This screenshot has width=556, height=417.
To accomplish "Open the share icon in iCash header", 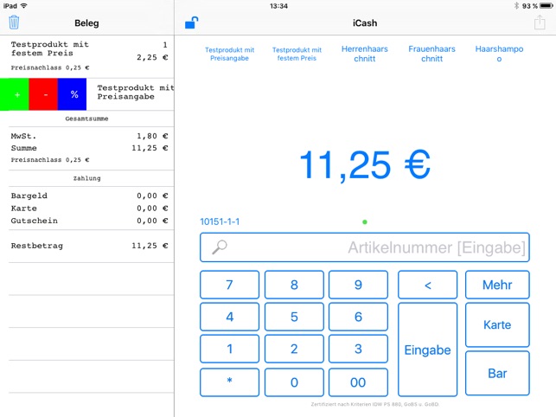I will tap(540, 22).
